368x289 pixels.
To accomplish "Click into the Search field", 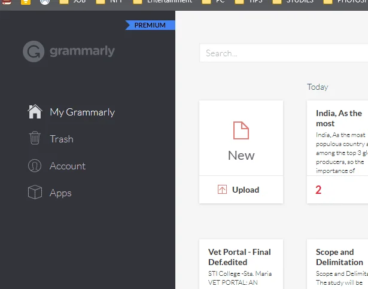I will pyautogui.click(x=284, y=53).
